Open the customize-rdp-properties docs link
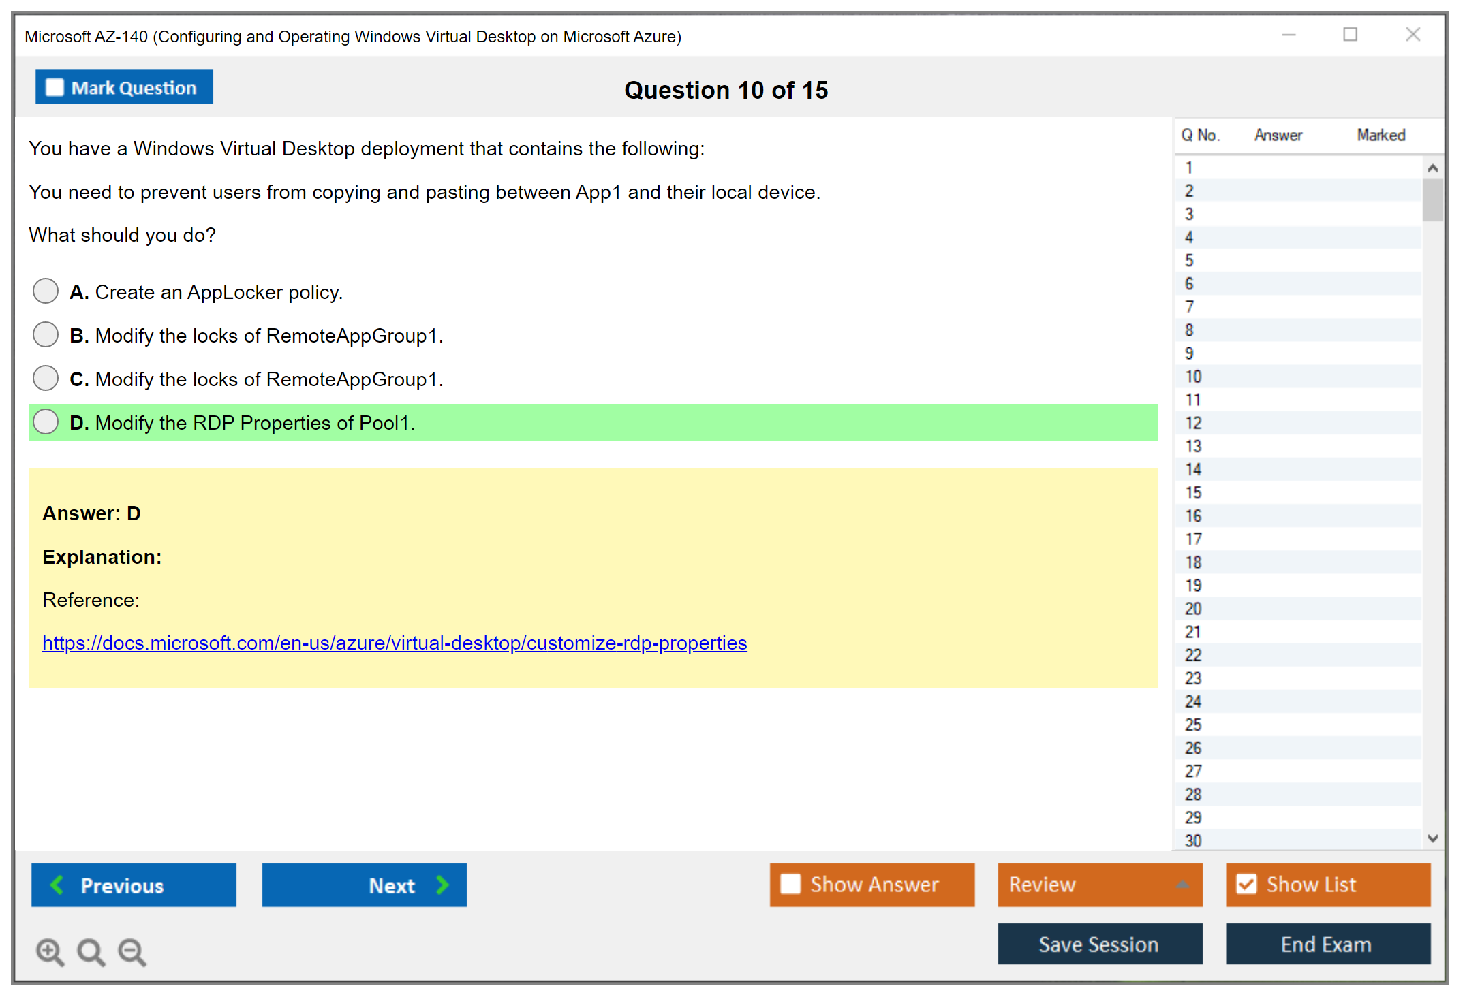Screen dimensions: 1465x1001 (395, 643)
